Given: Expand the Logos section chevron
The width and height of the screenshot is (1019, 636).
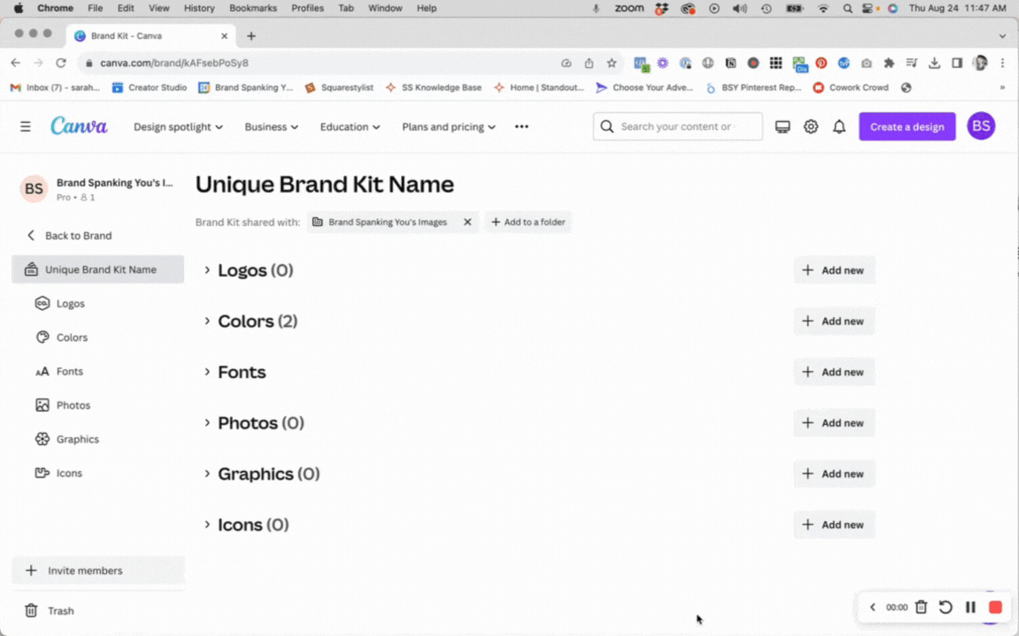Looking at the screenshot, I should tap(206, 270).
